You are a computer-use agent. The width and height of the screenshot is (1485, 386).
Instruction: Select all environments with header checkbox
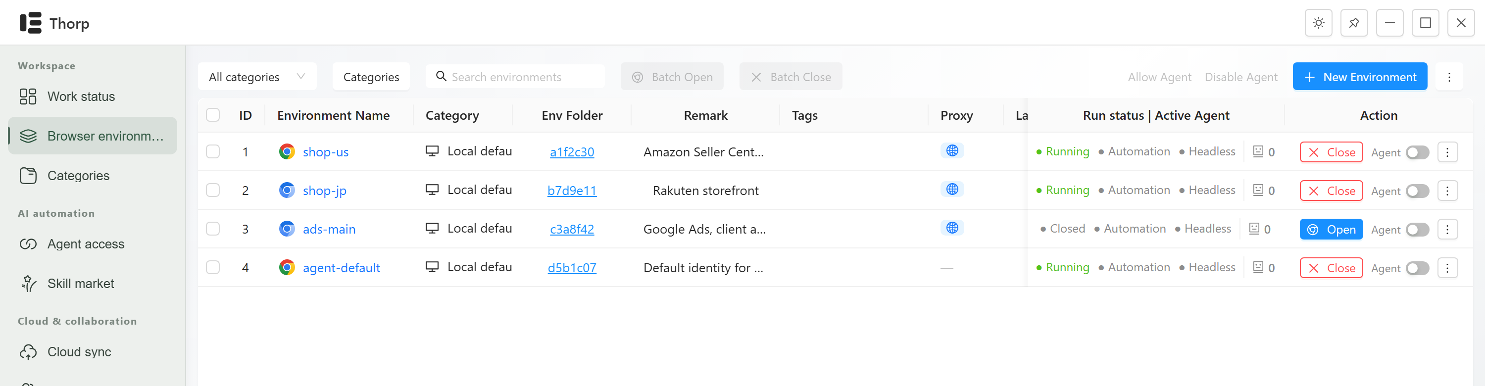click(x=213, y=115)
